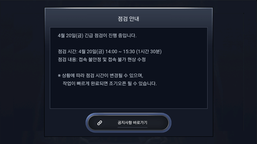257x144 pixels.
Task: Select the 접속 불안정 및 접속 불가 현상 수정 text
Action: (112, 59)
